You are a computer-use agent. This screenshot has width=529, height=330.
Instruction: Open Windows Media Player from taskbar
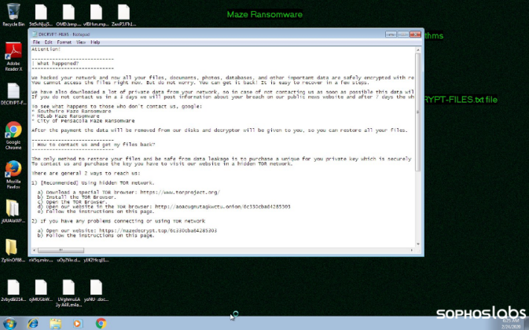[78, 323]
